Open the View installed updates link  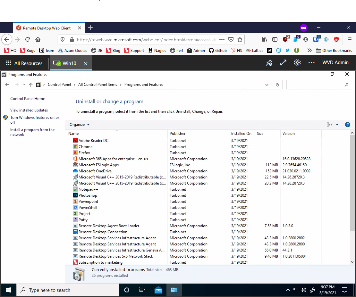(29, 110)
